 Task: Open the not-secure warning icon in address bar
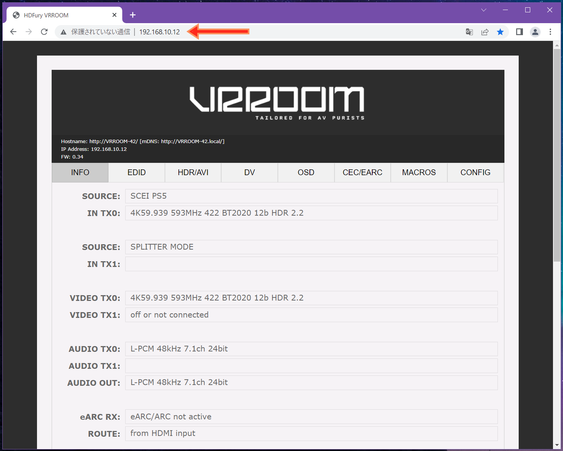coord(64,32)
